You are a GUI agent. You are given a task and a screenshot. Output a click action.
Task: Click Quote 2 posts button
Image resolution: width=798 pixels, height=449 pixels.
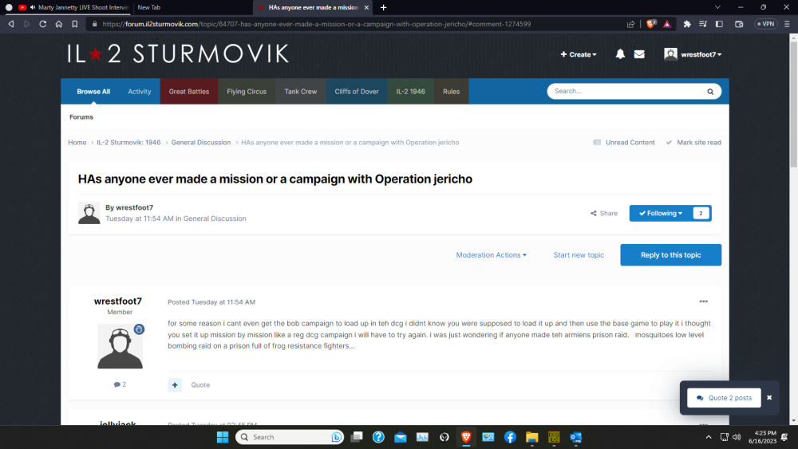725,398
